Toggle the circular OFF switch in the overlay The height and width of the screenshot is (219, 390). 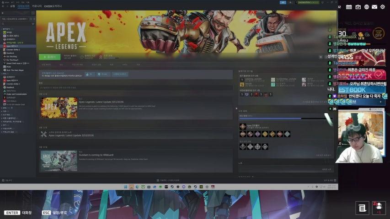click(378, 33)
